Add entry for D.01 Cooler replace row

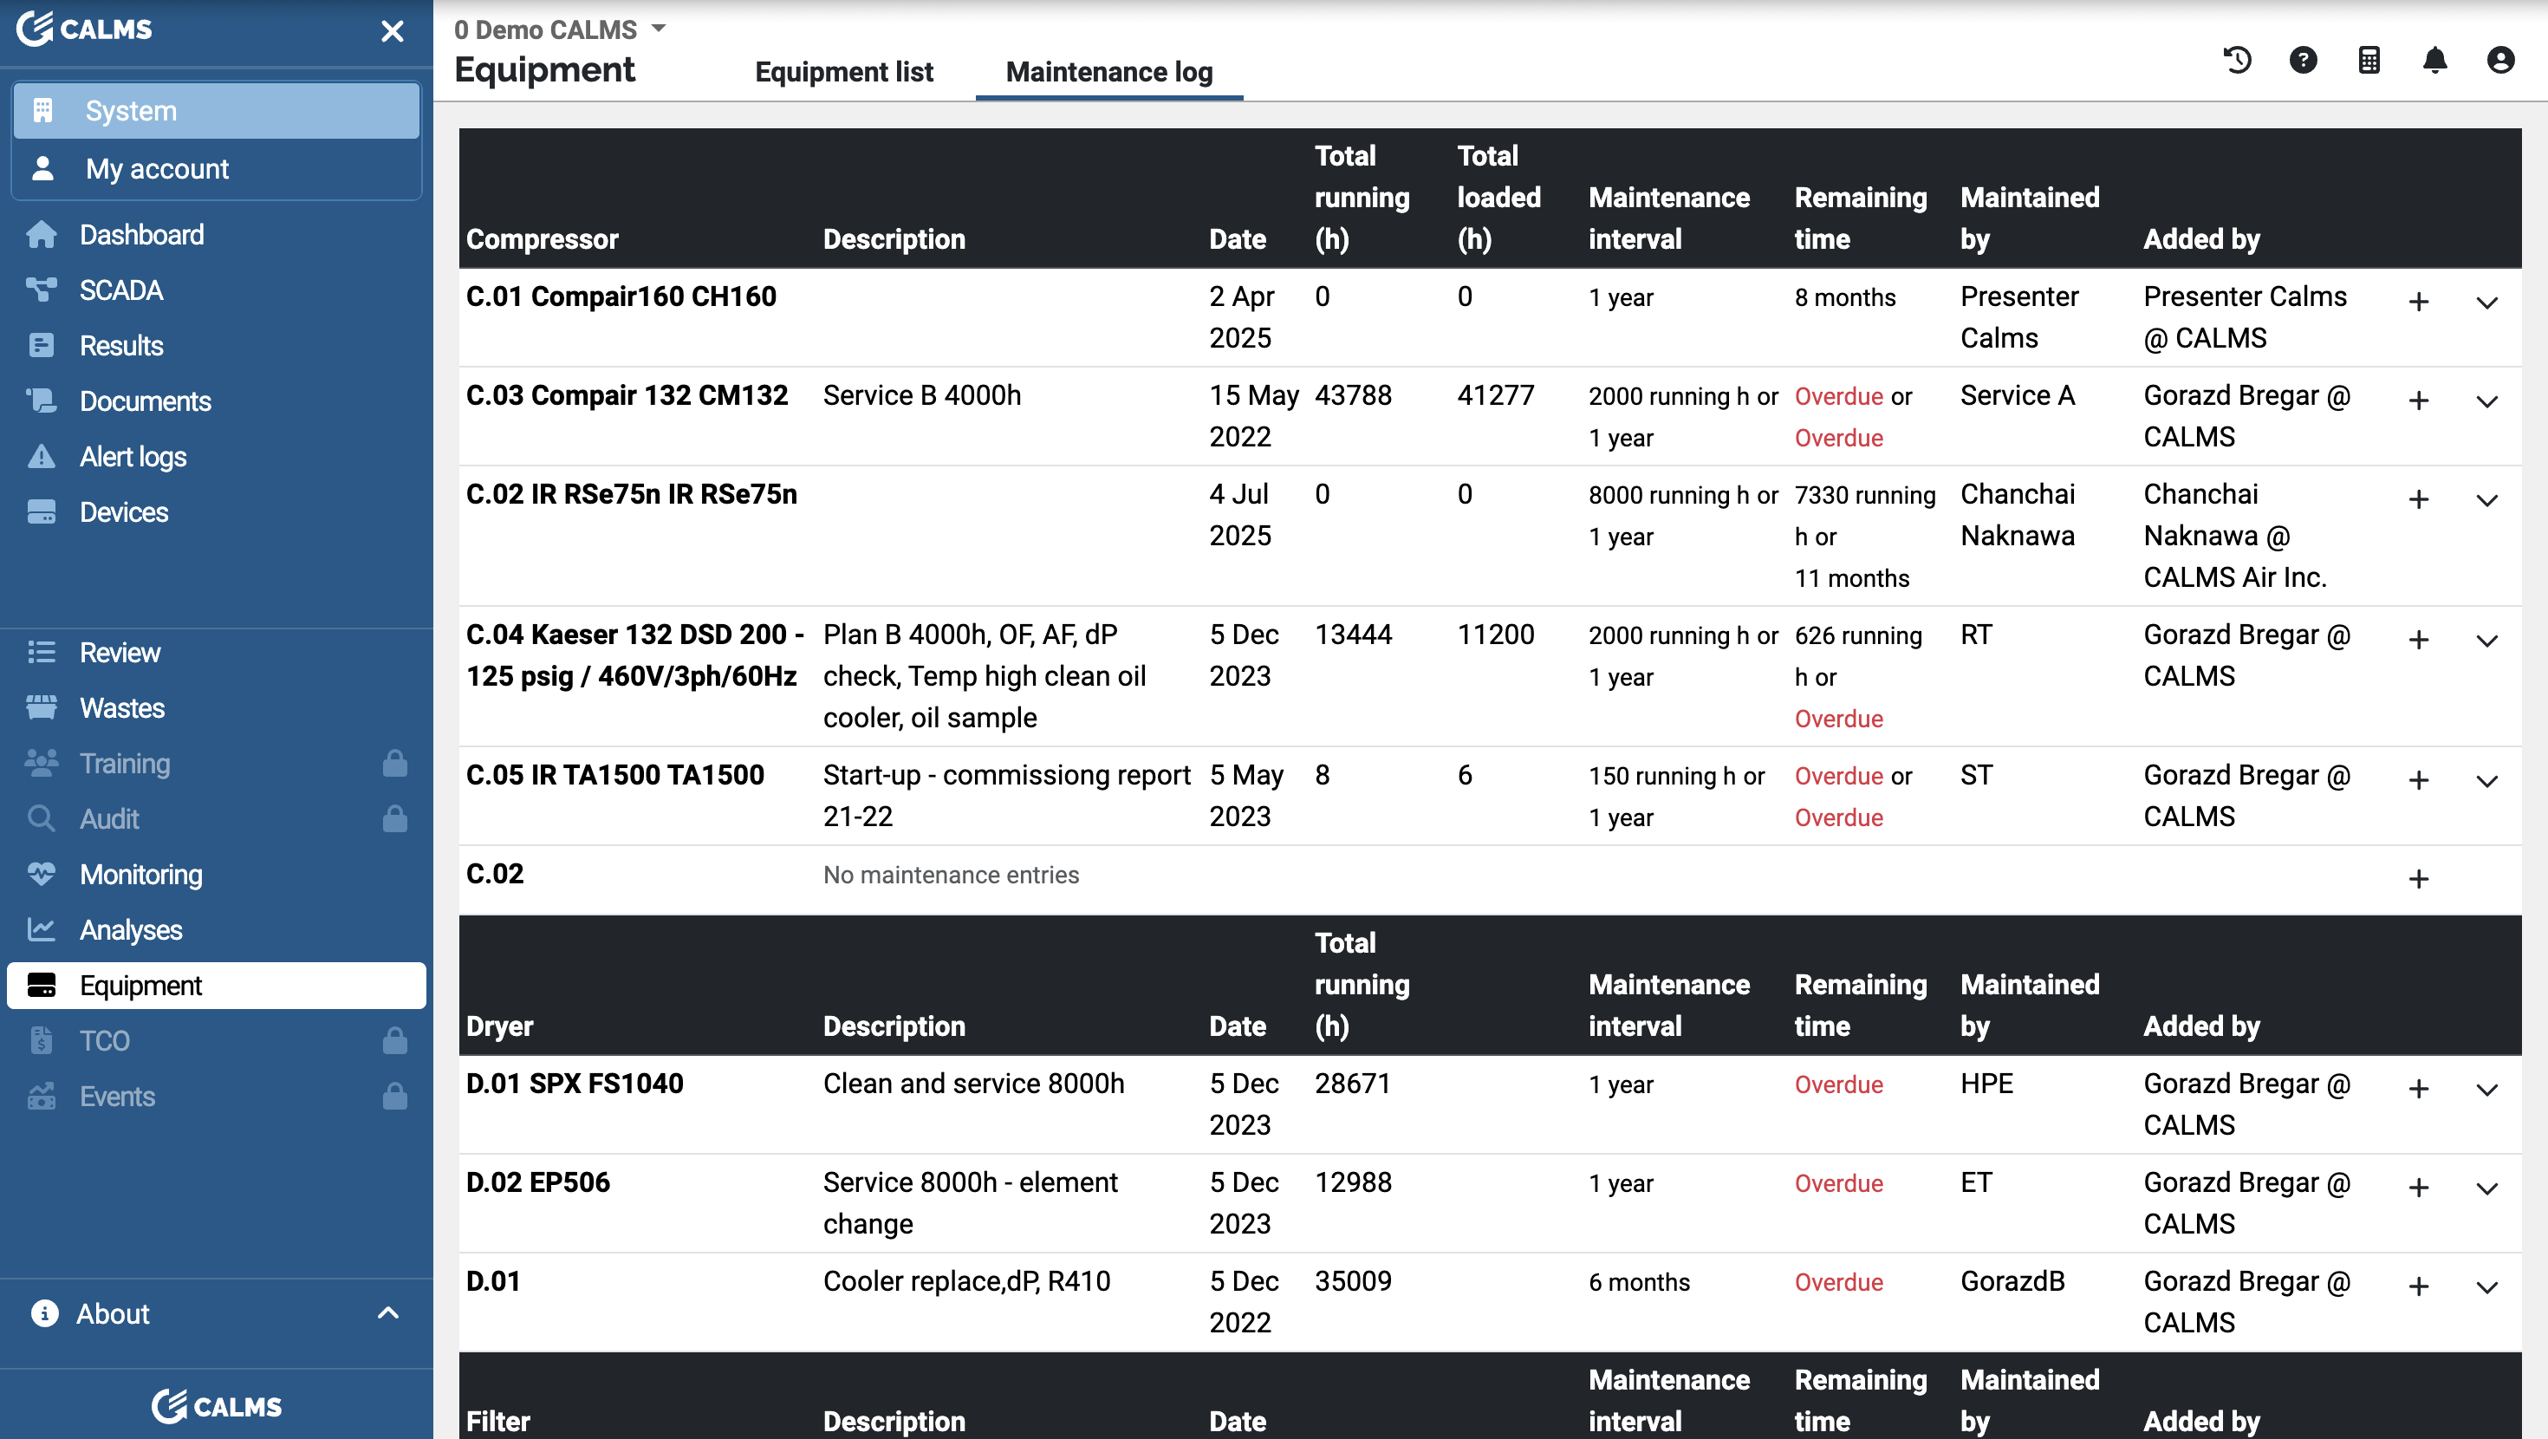pos(2418,1287)
